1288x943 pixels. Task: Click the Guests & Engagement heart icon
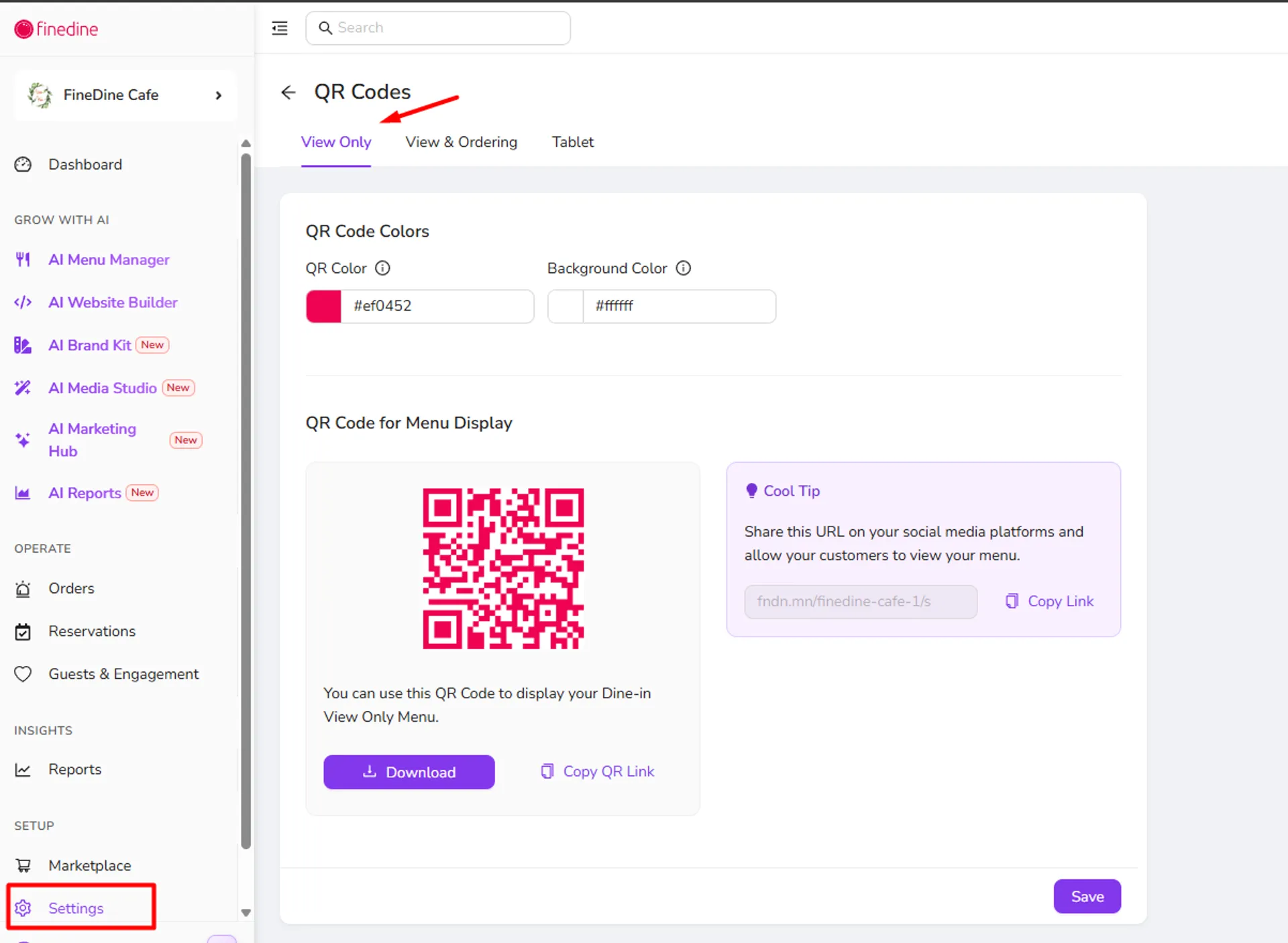[23, 674]
